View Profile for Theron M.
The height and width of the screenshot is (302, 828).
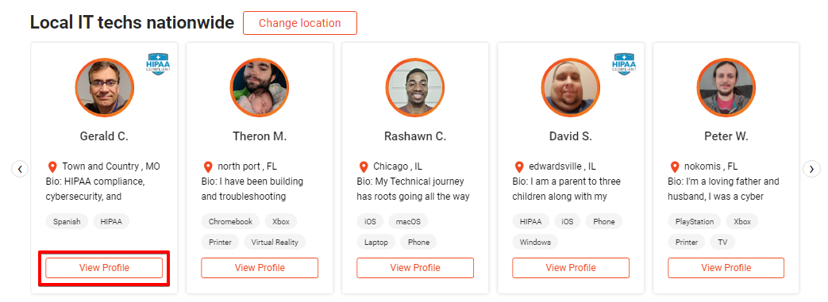click(x=260, y=268)
